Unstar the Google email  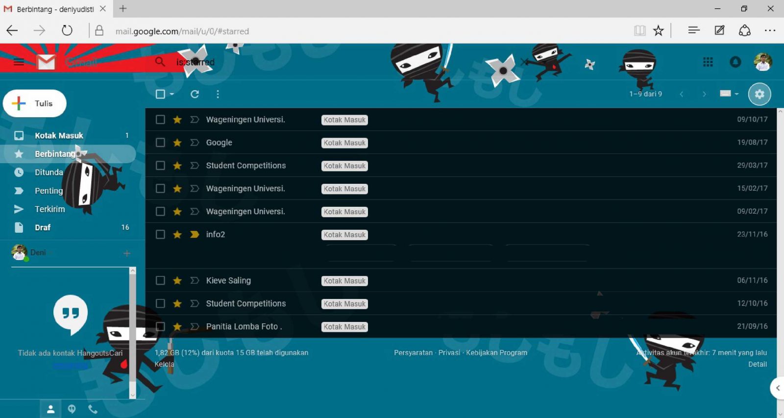[177, 143]
